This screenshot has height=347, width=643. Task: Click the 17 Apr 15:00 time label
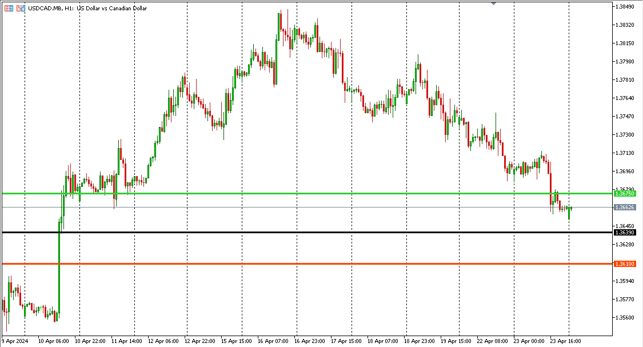click(346, 341)
